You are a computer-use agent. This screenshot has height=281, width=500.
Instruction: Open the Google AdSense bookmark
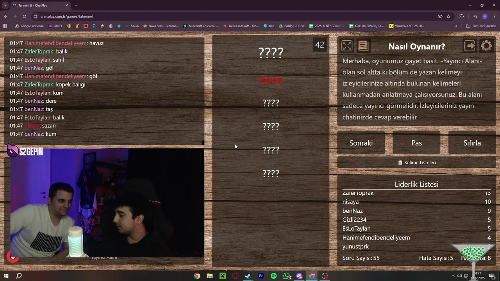point(29,26)
